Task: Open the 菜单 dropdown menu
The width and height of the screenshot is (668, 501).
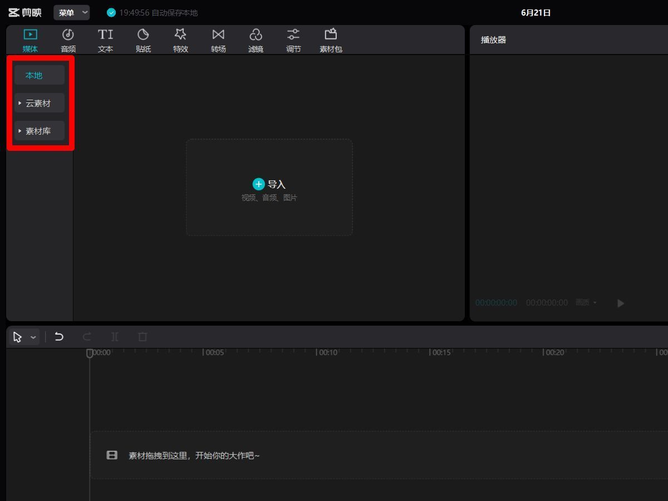Action: (x=71, y=12)
